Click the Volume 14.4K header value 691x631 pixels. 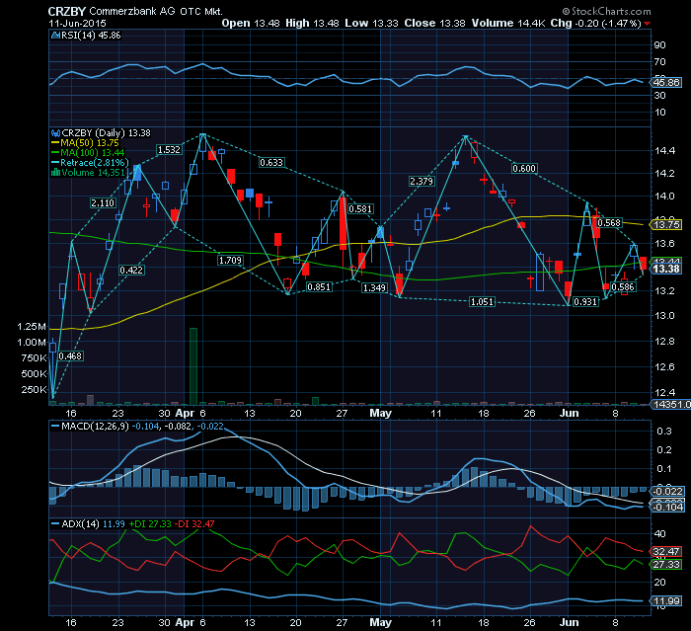pyautogui.click(x=508, y=24)
